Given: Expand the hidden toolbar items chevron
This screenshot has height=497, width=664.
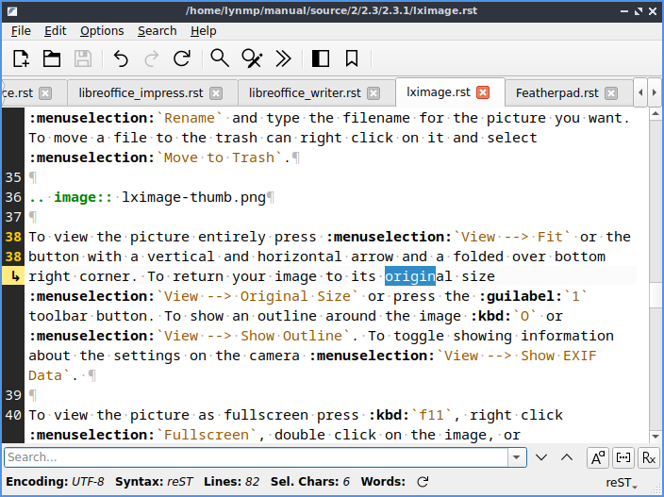Looking at the screenshot, I should 282,58.
